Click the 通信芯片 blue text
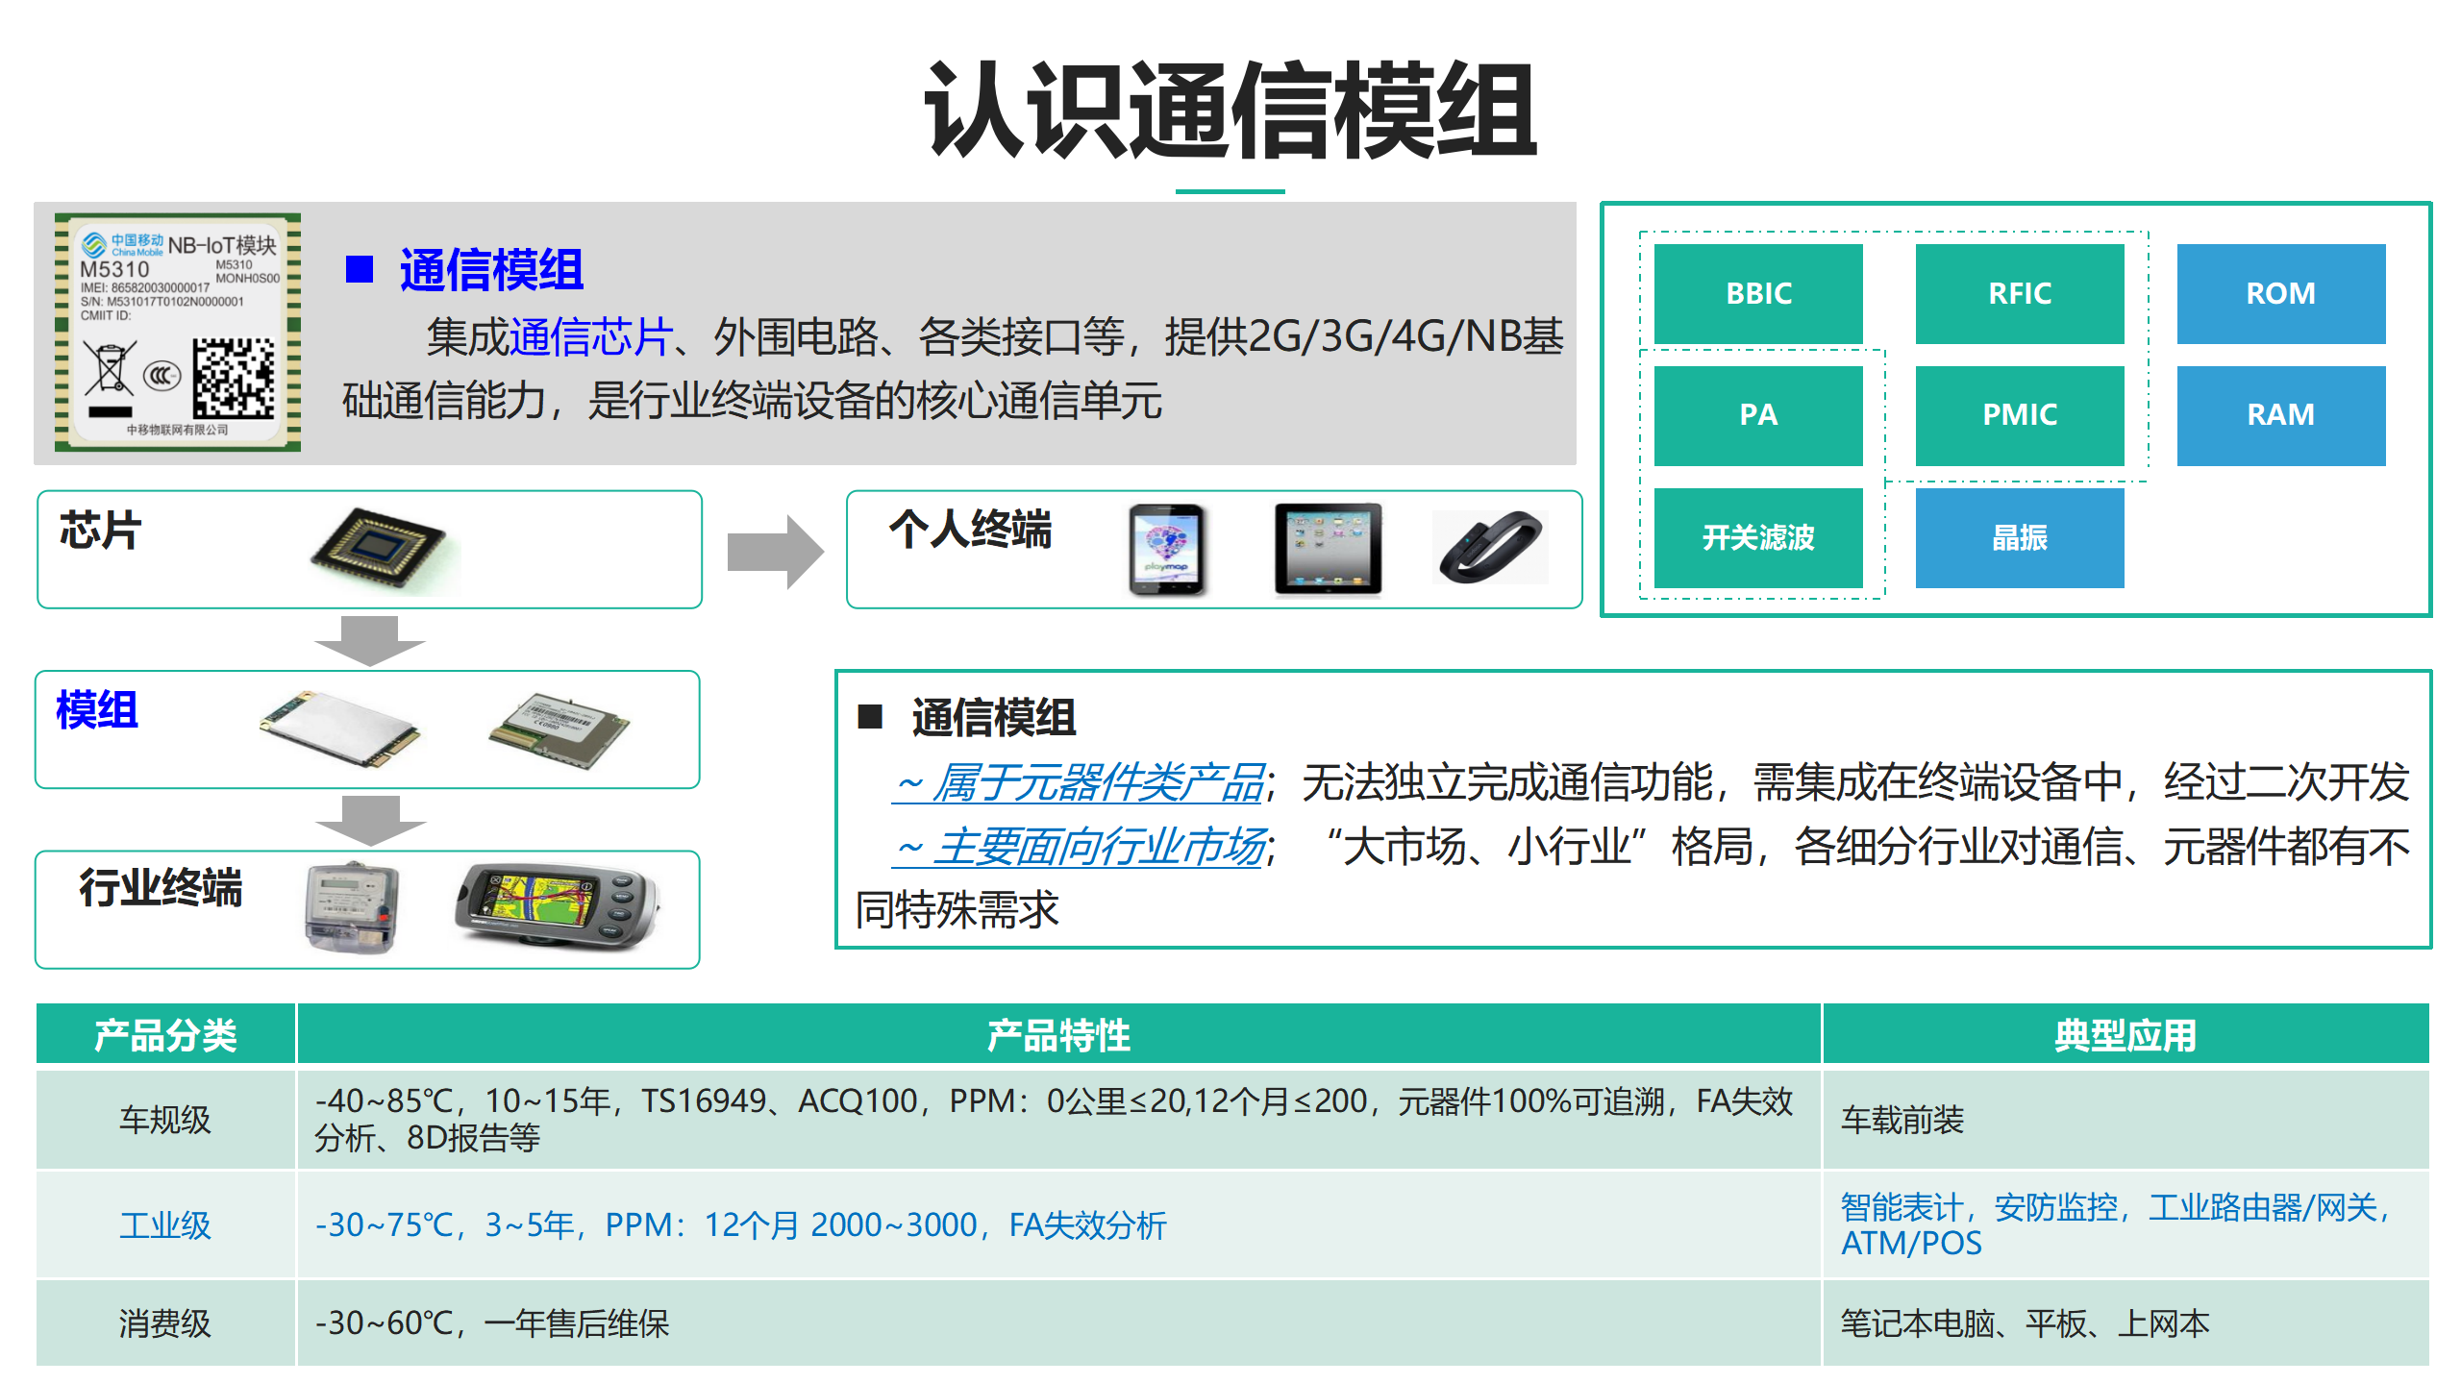 [590, 337]
